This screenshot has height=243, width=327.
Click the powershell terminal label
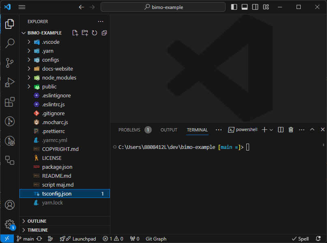click(x=243, y=130)
